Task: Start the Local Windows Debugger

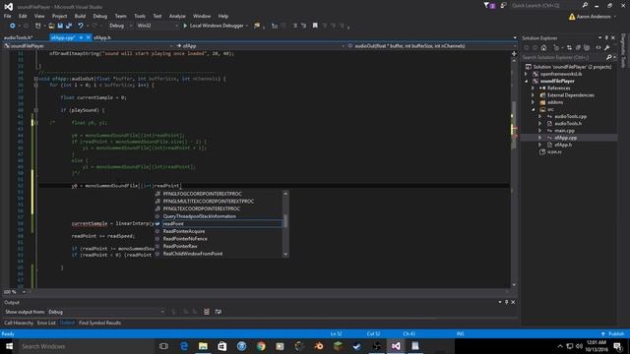Action: (x=214, y=26)
